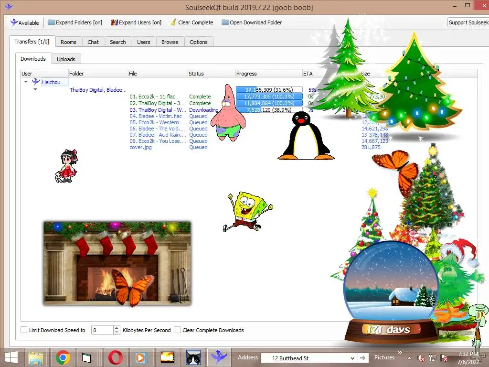The height and width of the screenshot is (367, 489).
Task: Open the Address bar dropdown arrow
Action: [352, 358]
